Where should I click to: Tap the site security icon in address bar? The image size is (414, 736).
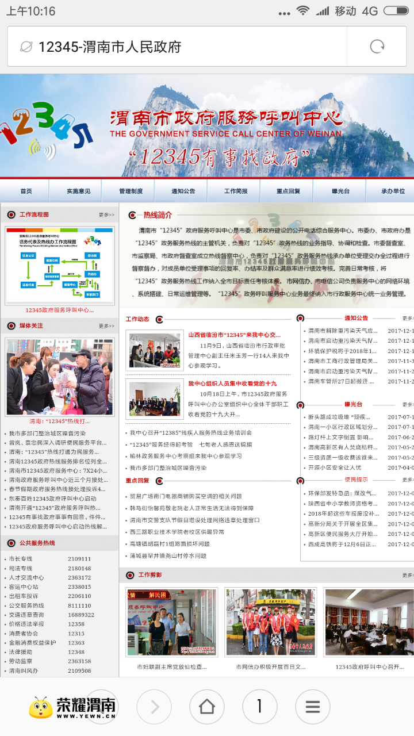(25, 47)
